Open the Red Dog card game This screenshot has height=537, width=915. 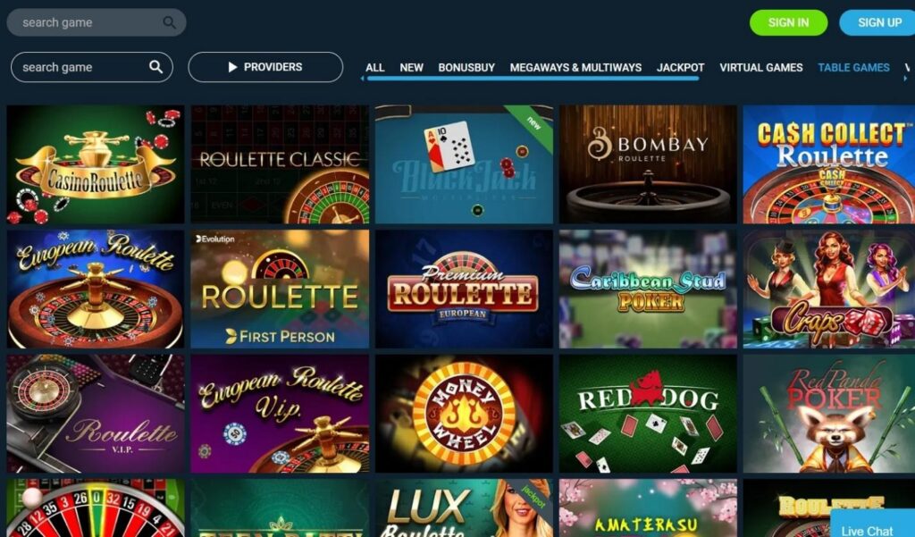648,414
